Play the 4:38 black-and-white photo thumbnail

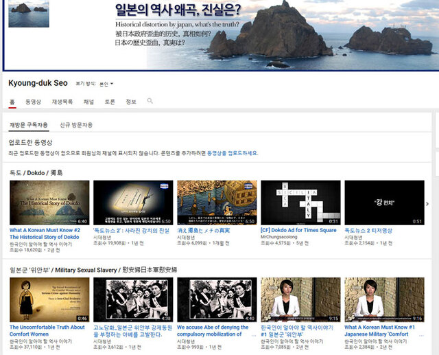tap(133, 300)
